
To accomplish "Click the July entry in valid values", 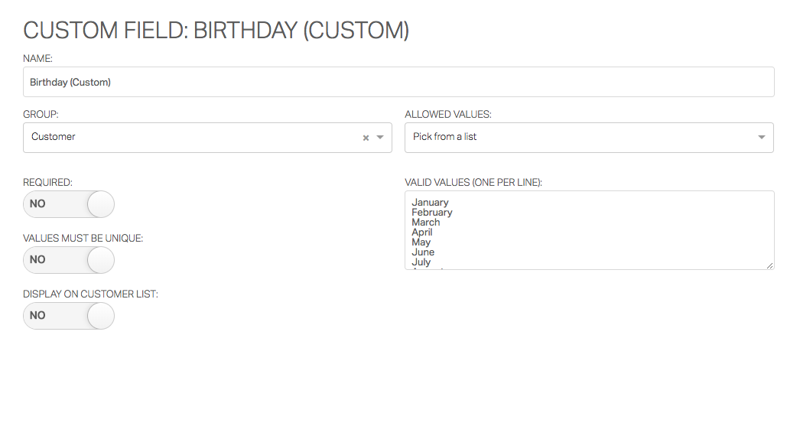I will tap(421, 262).
